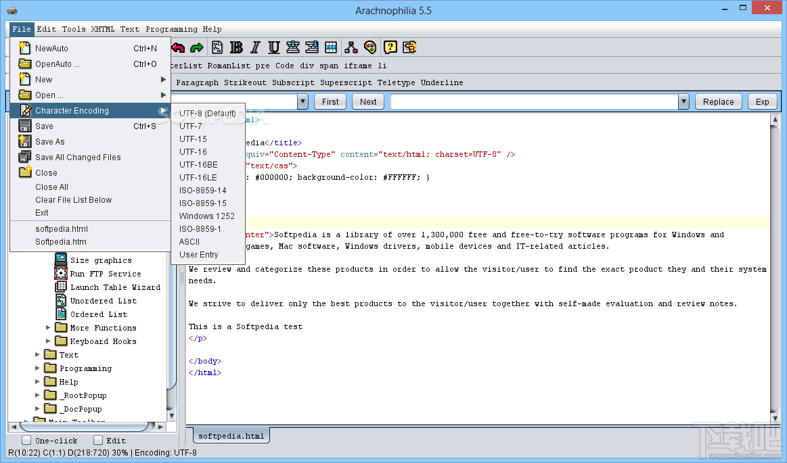Click the green redo arrow icon
Image resolution: width=787 pixels, height=463 pixels.
[197, 47]
